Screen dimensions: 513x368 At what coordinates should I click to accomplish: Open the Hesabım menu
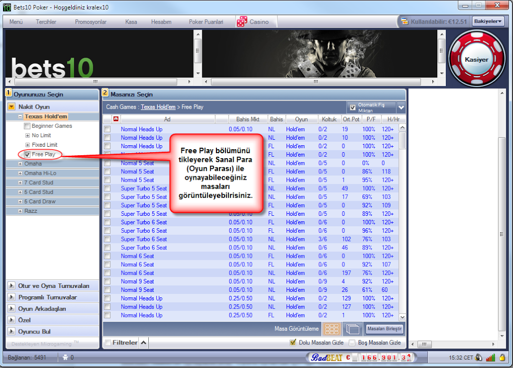click(161, 22)
